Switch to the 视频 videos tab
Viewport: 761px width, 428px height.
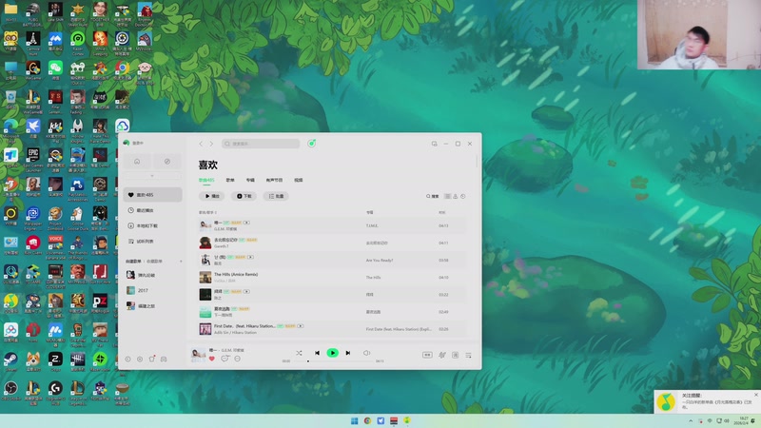298,180
